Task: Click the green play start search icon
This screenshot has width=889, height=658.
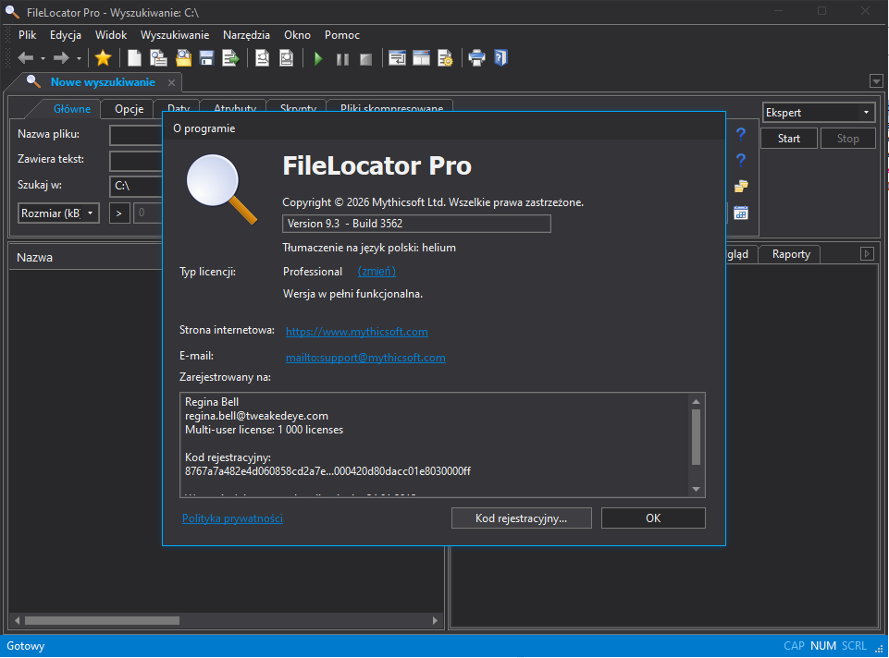Action: click(318, 58)
